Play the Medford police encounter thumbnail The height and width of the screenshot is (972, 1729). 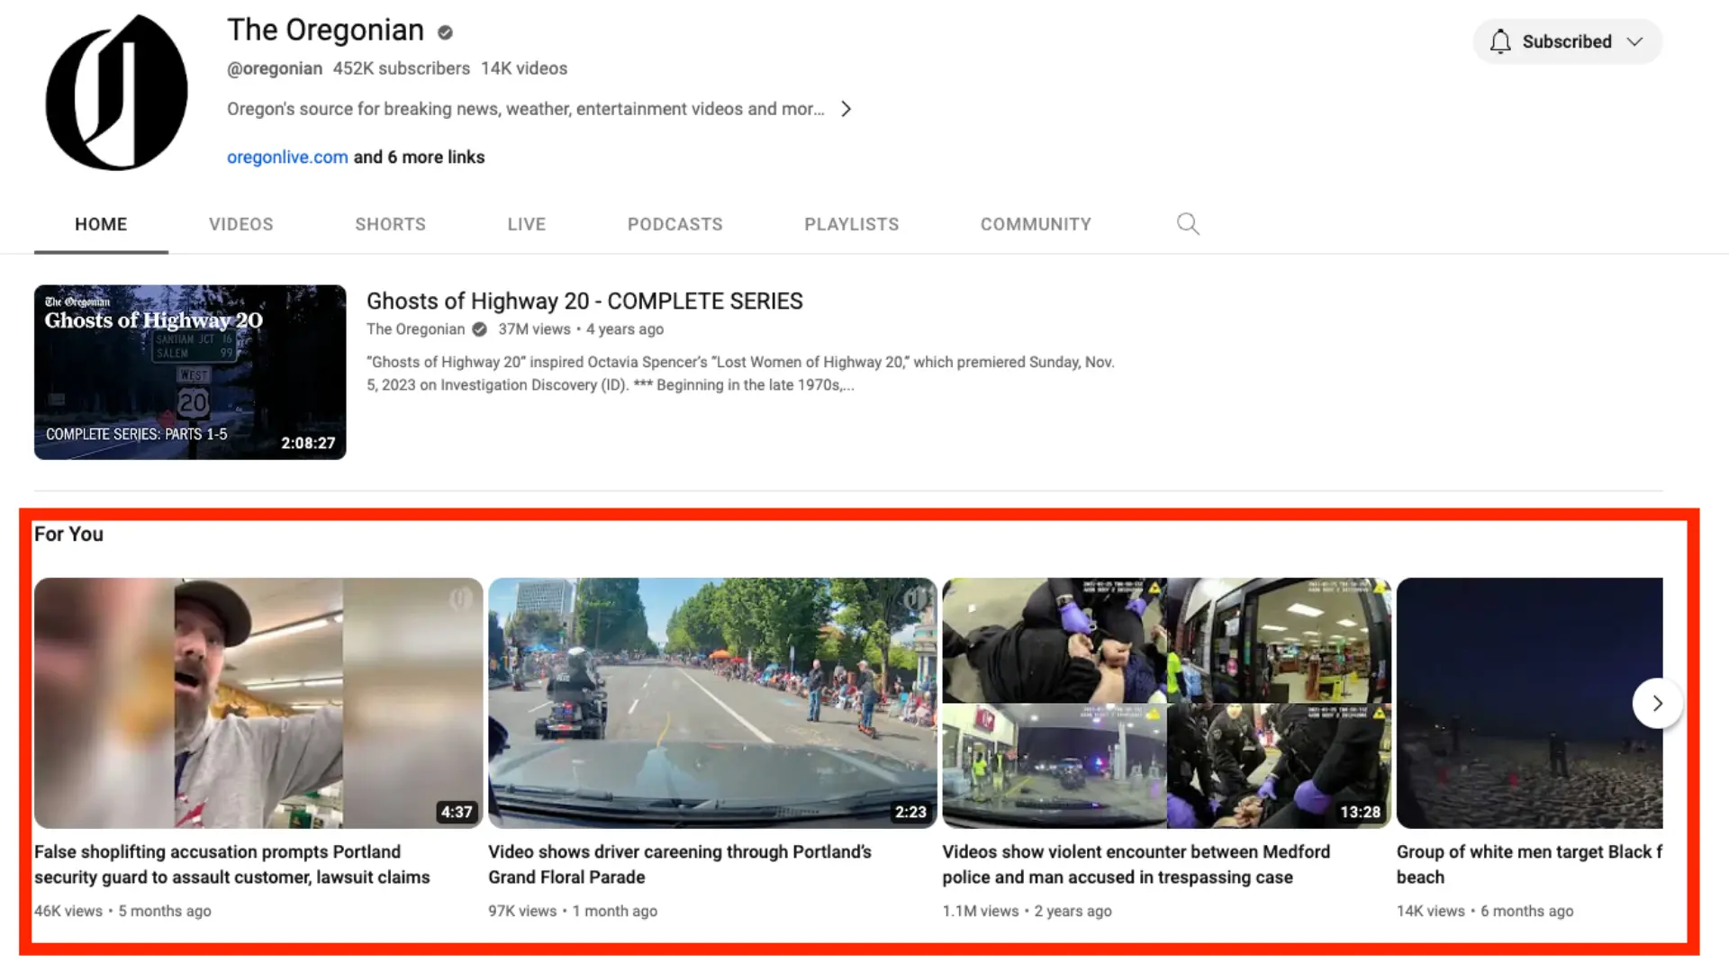(x=1166, y=703)
